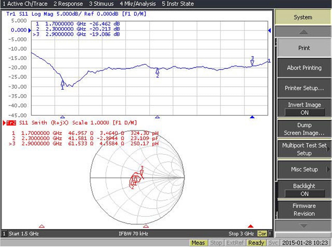Expand the Misc Setup submenu
The height and width of the screenshot is (247, 332).
pos(304,169)
